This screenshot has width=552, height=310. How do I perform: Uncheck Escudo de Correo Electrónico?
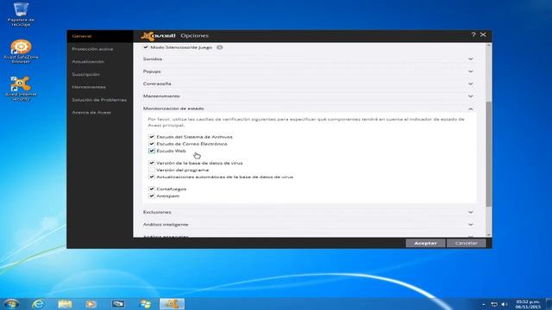(152, 144)
